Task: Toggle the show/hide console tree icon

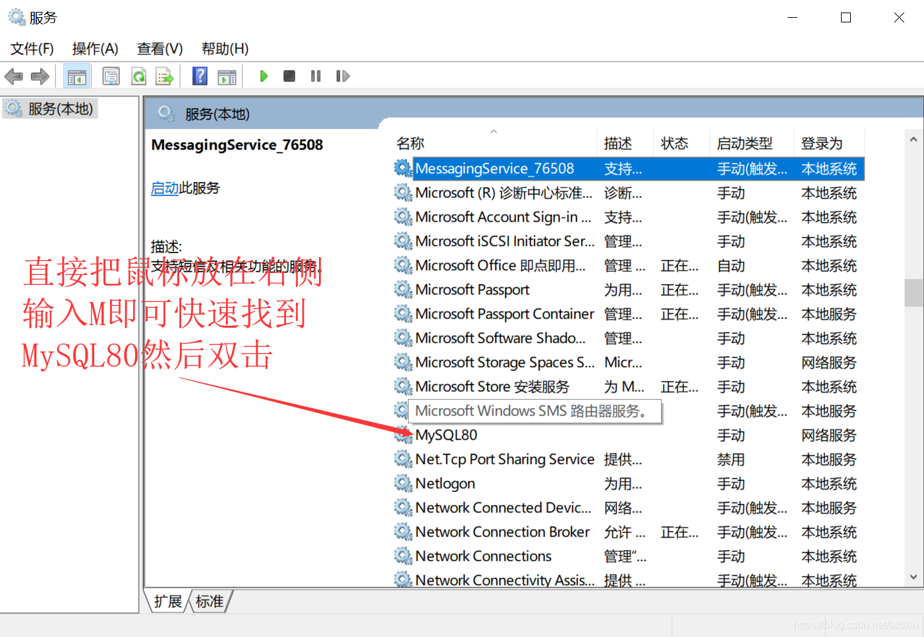Action: coord(76,76)
